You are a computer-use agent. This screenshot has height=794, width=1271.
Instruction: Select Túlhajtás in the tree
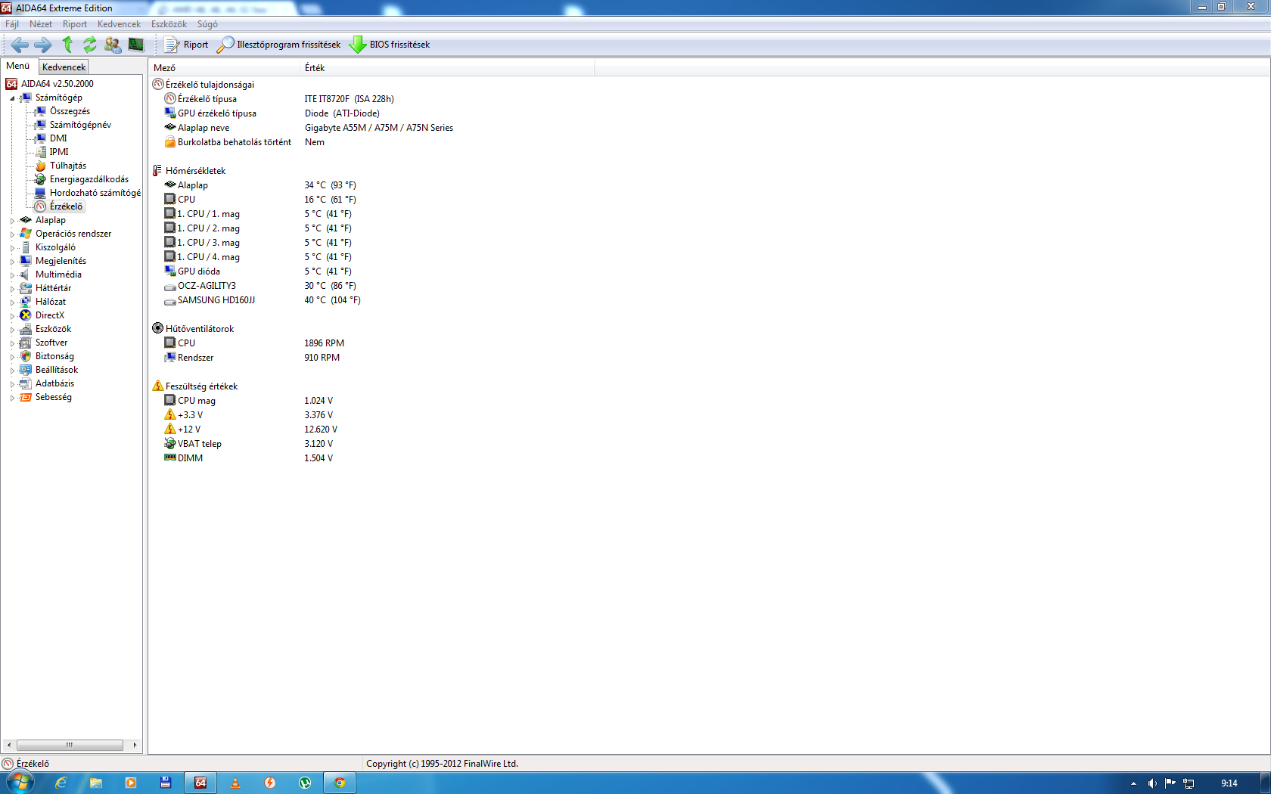click(x=68, y=166)
